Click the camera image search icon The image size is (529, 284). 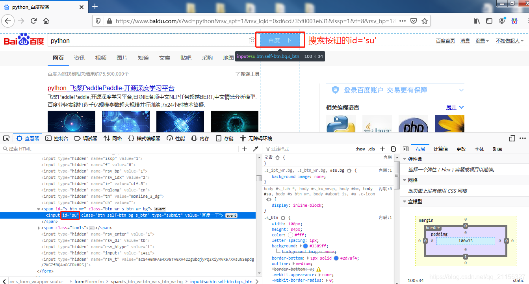252,41
